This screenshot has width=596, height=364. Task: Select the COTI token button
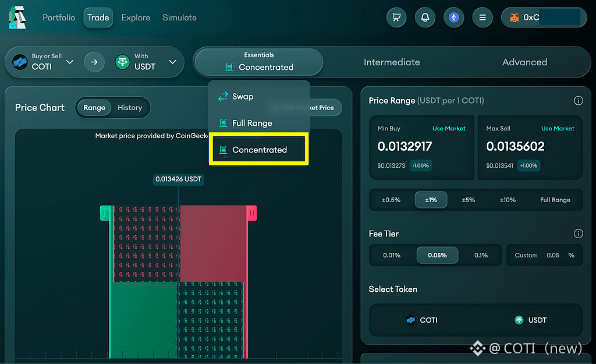422,320
